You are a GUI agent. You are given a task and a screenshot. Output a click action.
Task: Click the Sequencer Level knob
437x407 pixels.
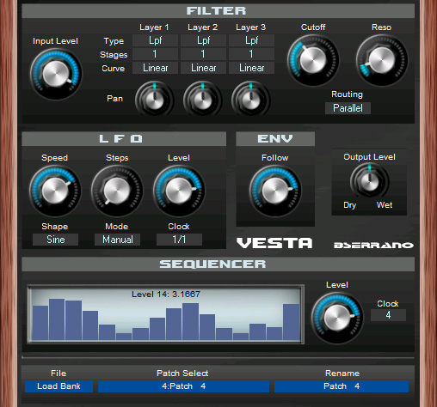[337, 318]
